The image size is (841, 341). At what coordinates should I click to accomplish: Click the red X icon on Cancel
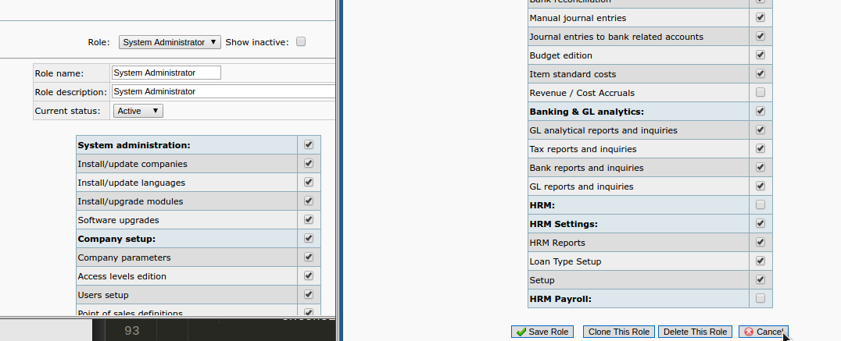tap(748, 332)
